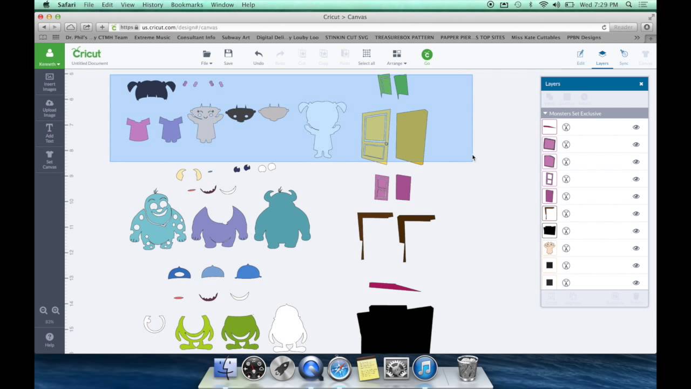This screenshot has width=691, height=389.
Task: Select the spotted blue monster on canvas
Action: click(x=158, y=220)
